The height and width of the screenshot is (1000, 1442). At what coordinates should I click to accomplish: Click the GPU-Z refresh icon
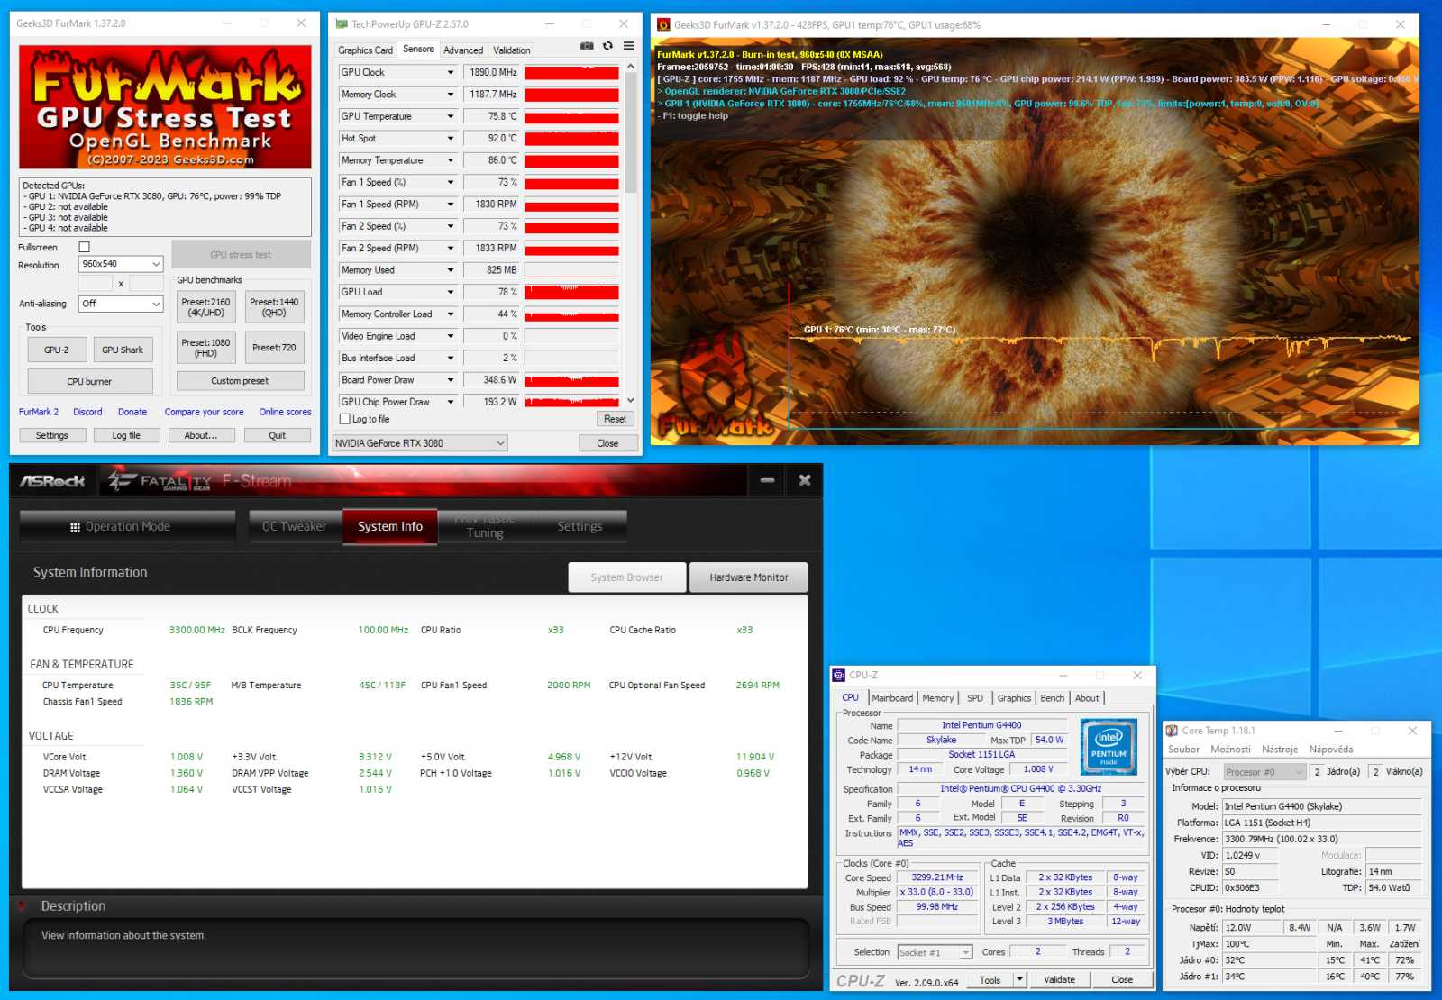607,46
